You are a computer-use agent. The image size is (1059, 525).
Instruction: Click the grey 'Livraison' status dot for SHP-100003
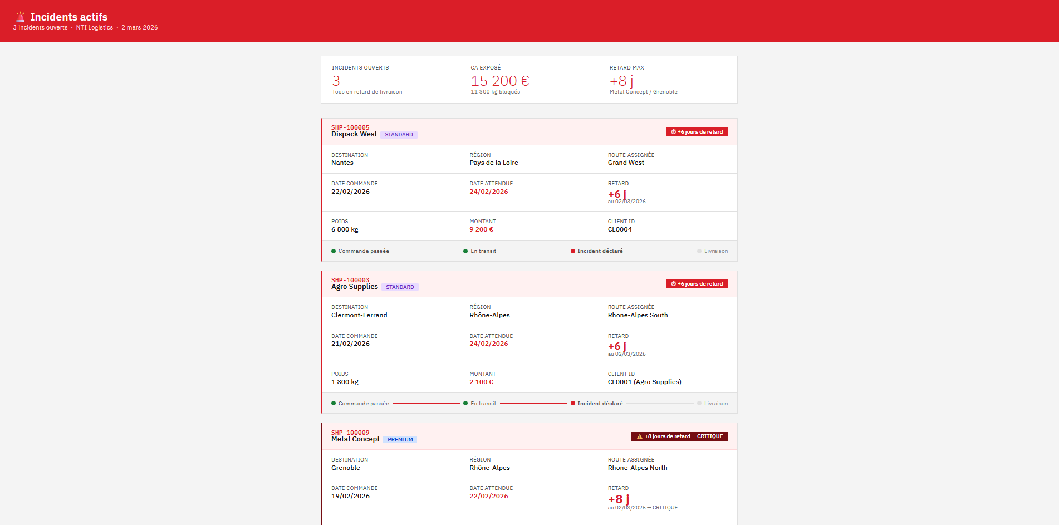[699, 403]
